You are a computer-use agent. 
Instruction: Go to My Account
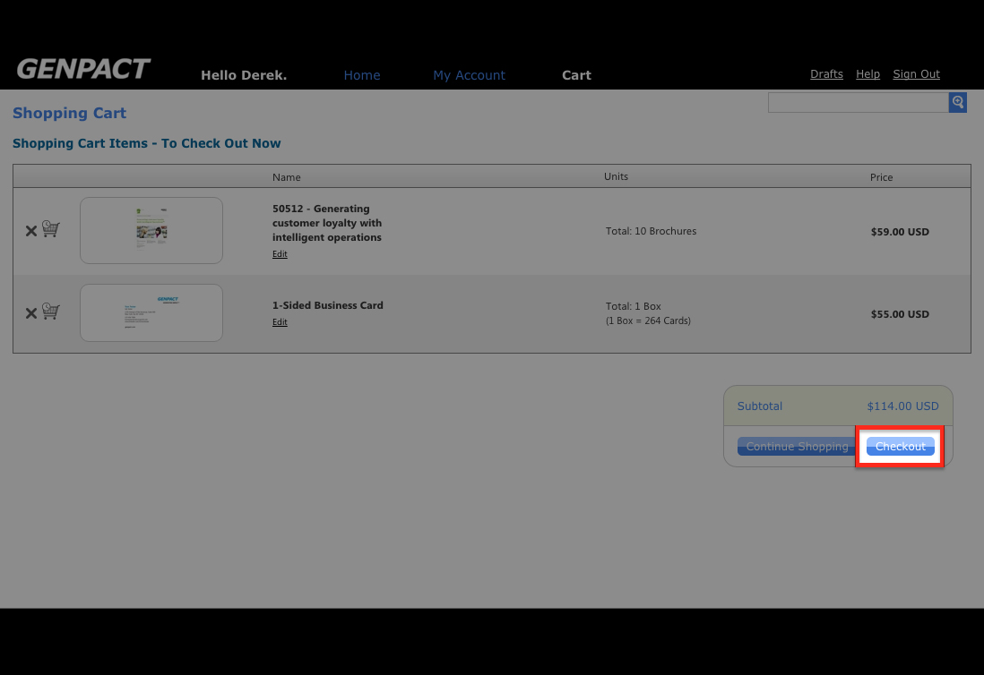coord(469,75)
